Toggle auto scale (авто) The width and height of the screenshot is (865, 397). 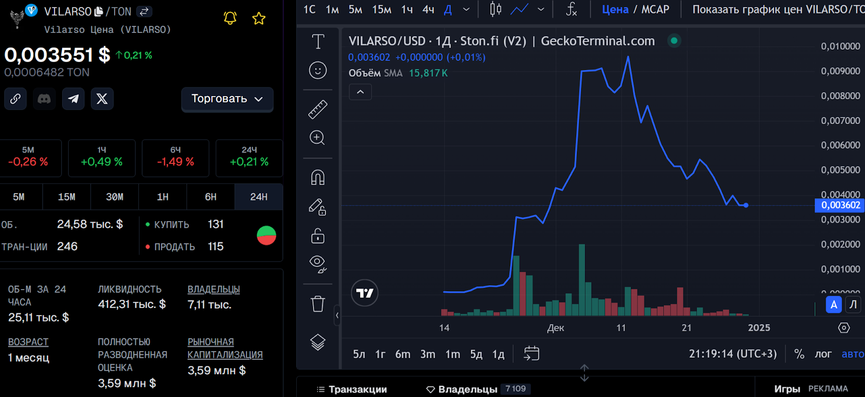coord(853,354)
